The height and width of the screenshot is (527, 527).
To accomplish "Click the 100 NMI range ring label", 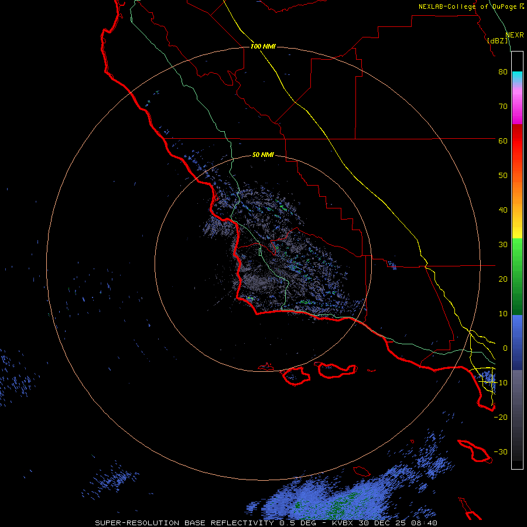I will coord(263,46).
